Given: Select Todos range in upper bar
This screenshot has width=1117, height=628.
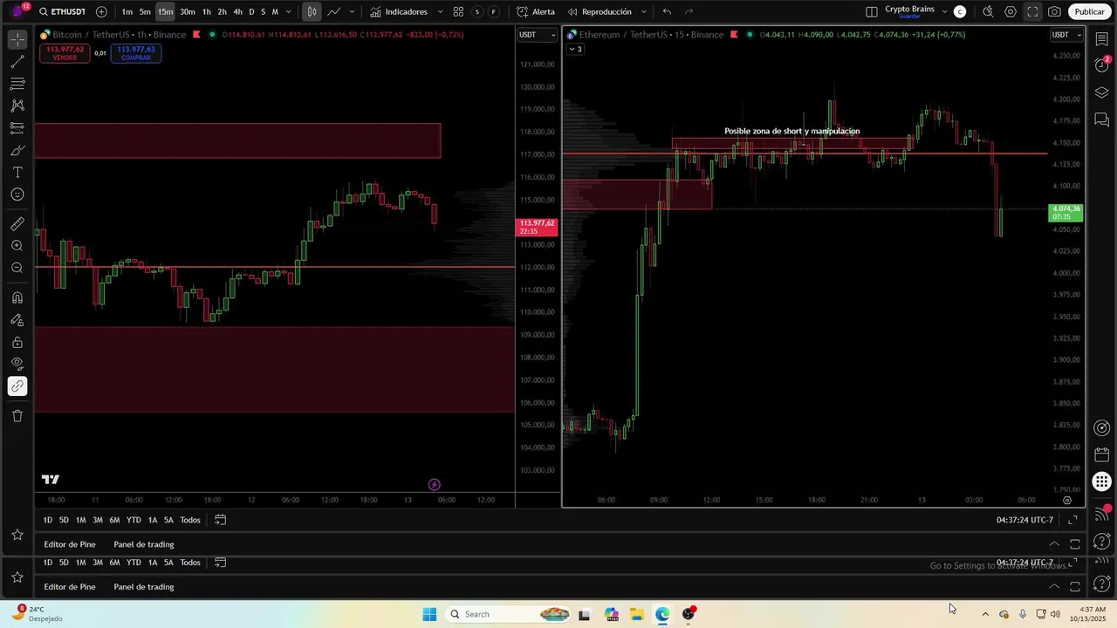Looking at the screenshot, I should click(x=190, y=520).
